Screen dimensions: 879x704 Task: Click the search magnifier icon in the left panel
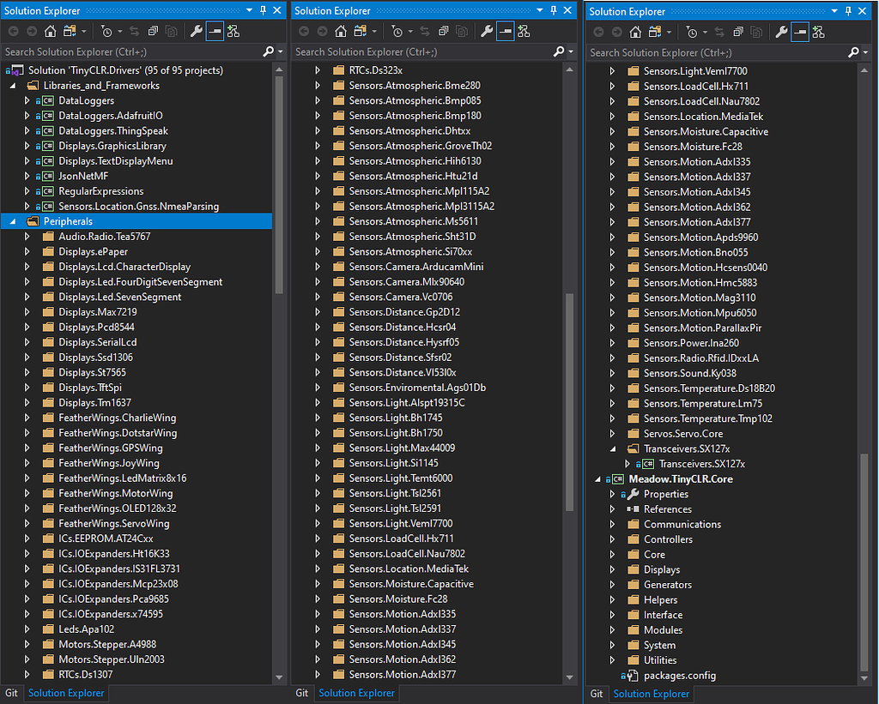click(x=269, y=52)
